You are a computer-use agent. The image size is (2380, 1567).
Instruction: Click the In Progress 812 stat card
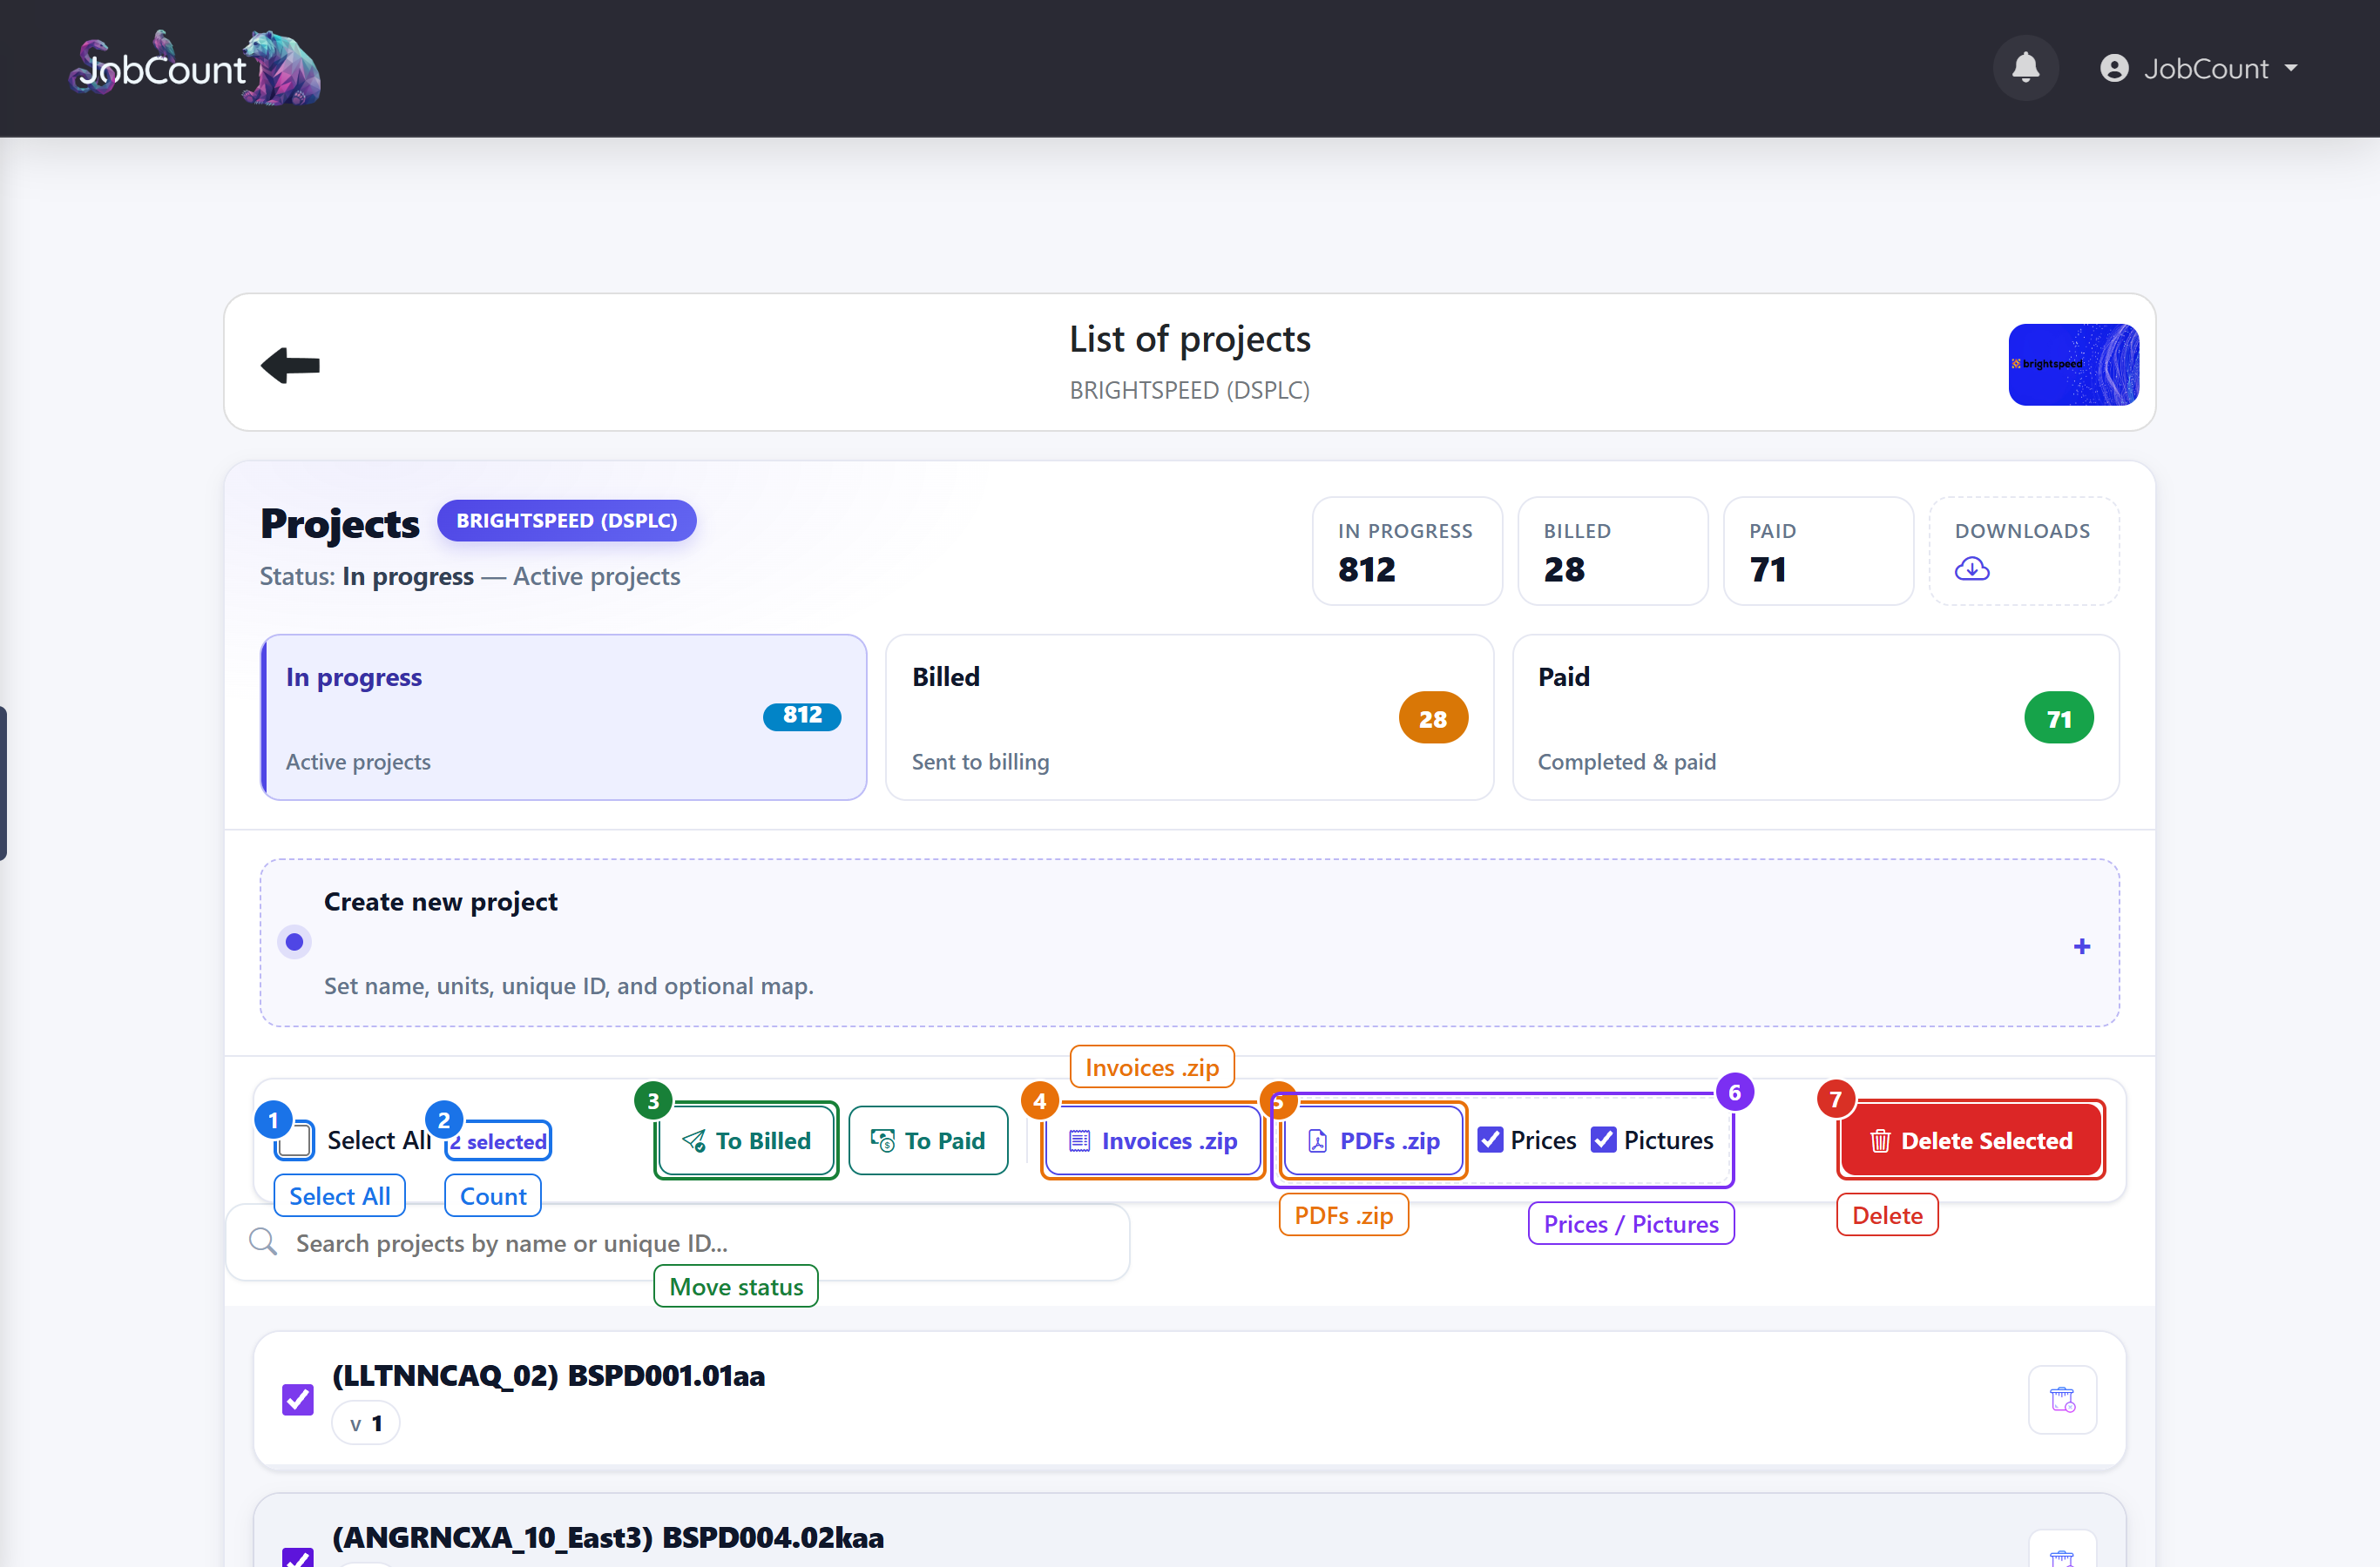coord(1406,551)
